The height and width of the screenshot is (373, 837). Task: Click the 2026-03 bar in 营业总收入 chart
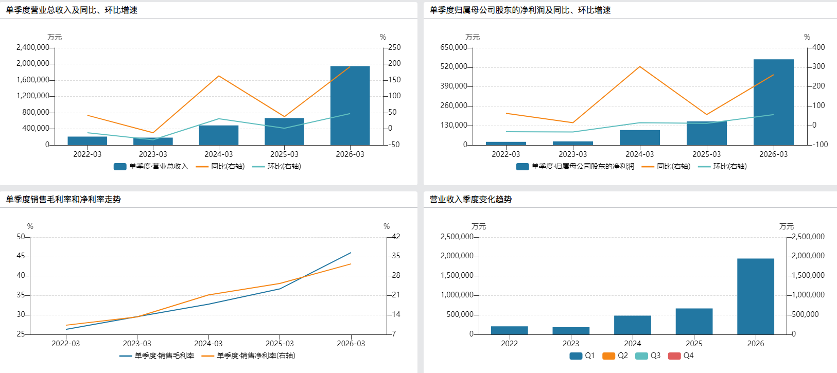[350, 105]
